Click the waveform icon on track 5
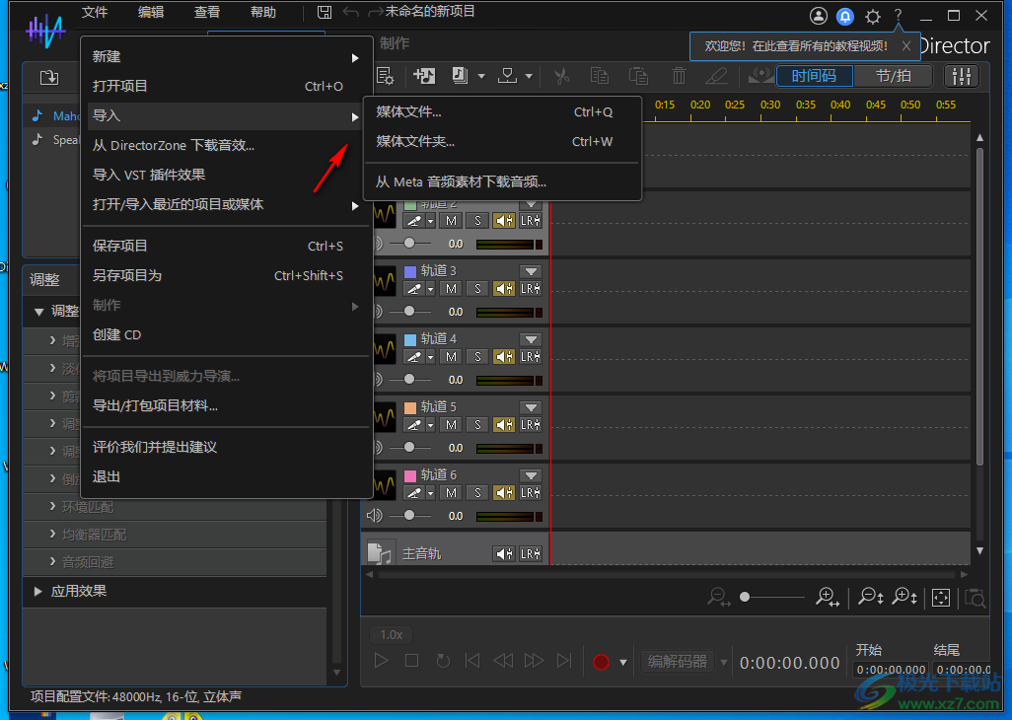Image resolution: width=1012 pixels, height=720 pixels. [x=385, y=418]
